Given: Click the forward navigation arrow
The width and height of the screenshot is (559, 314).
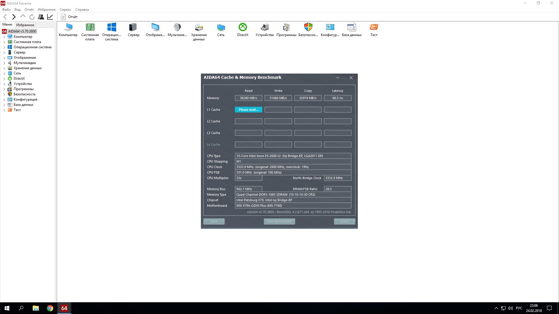Looking at the screenshot, I should point(14,17).
